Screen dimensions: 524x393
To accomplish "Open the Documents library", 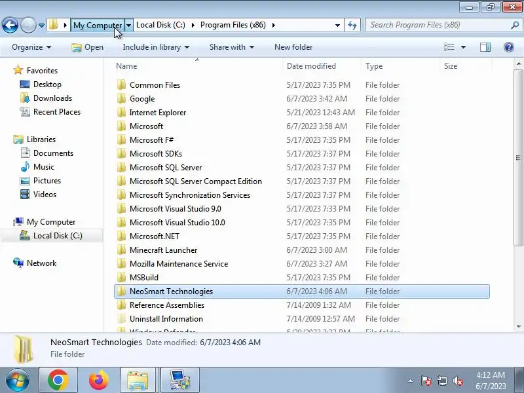I will tap(53, 153).
